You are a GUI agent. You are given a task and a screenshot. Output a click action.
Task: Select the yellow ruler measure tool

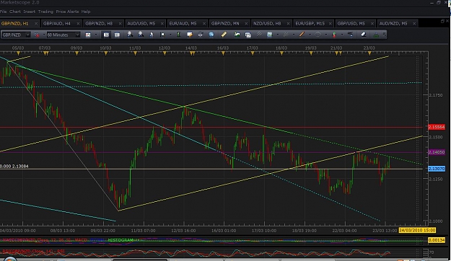[224, 35]
